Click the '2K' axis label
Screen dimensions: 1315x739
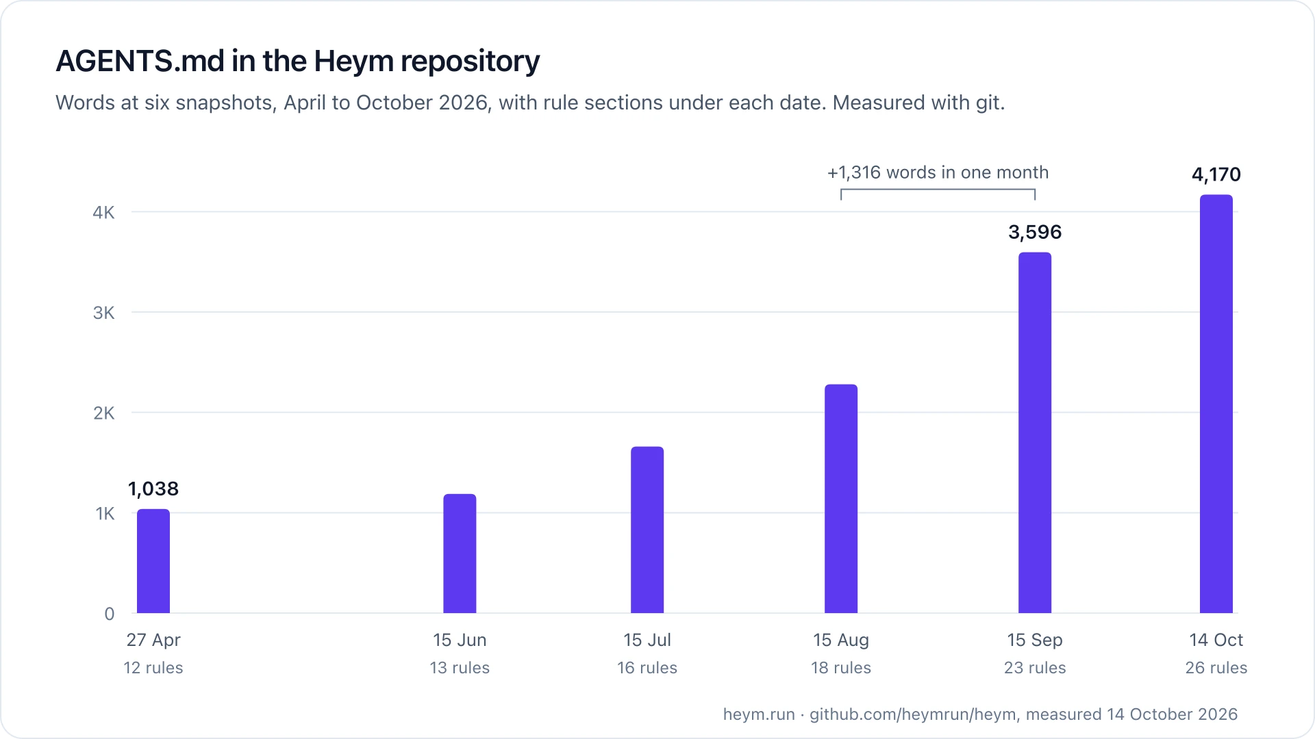point(104,413)
